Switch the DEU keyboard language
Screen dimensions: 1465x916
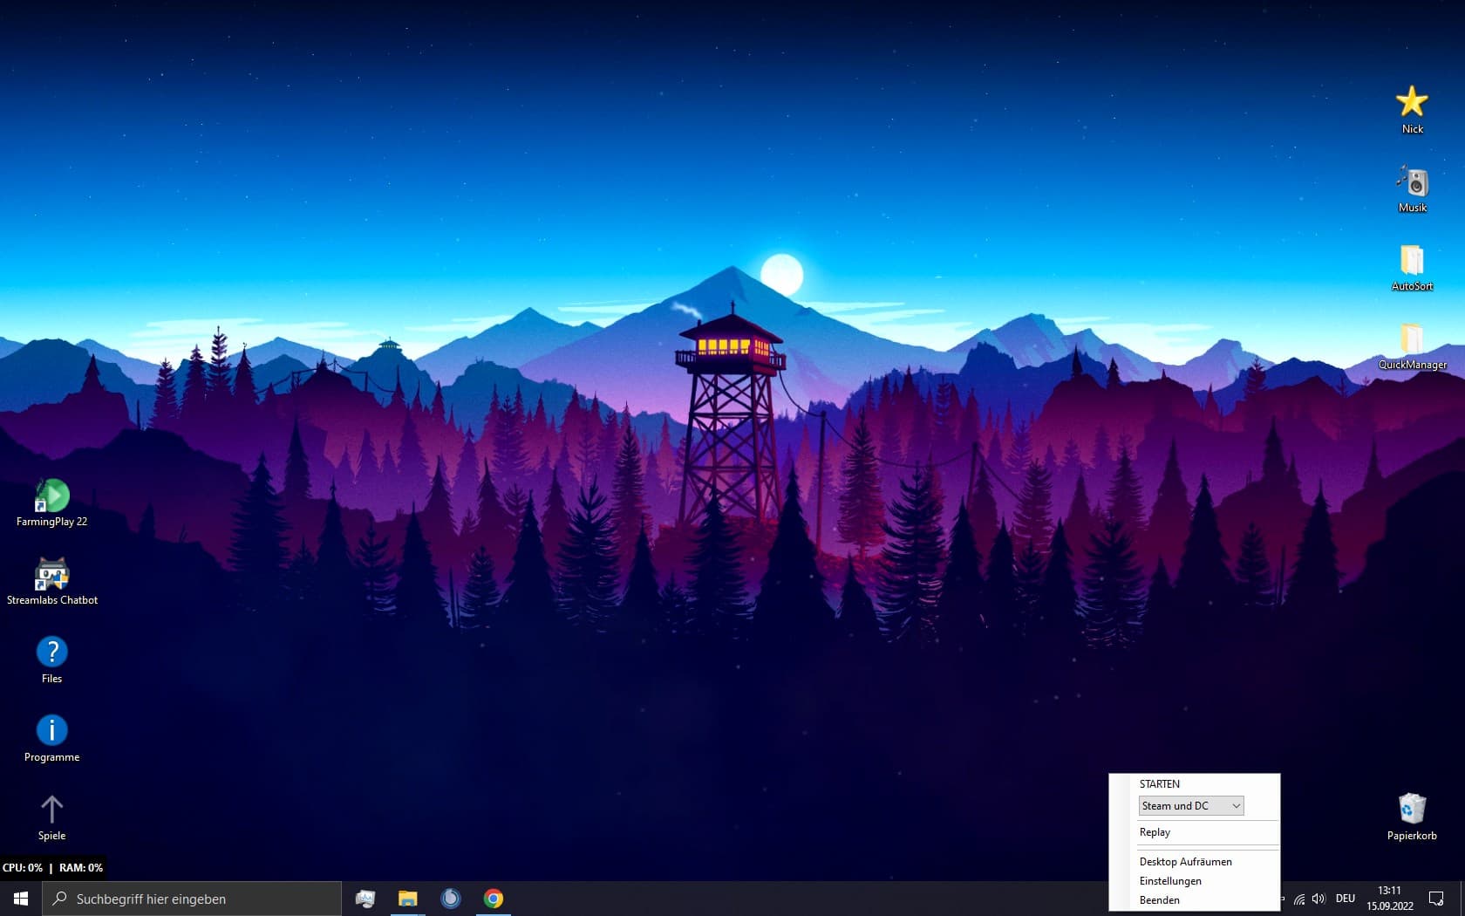tap(1346, 899)
